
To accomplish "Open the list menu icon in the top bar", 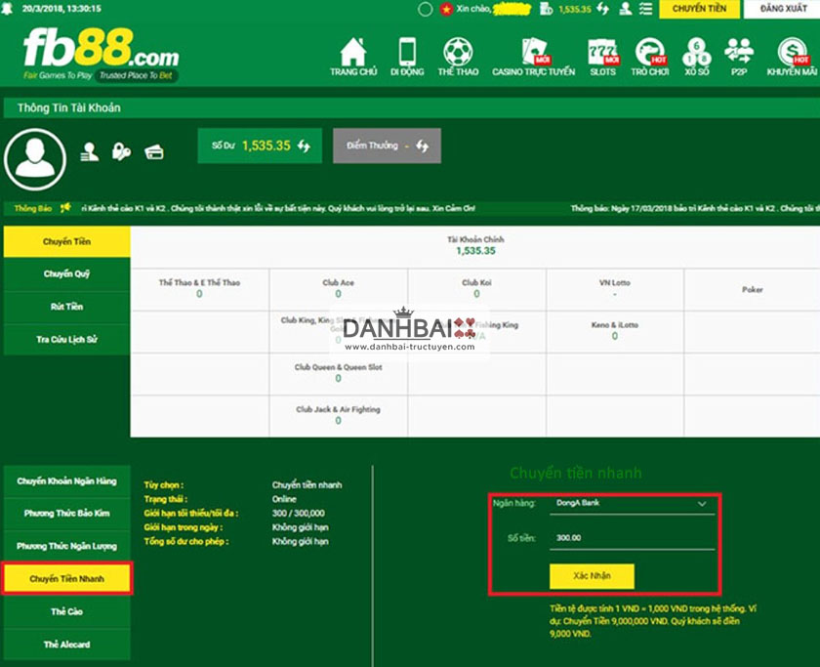I will pyautogui.click(x=645, y=9).
